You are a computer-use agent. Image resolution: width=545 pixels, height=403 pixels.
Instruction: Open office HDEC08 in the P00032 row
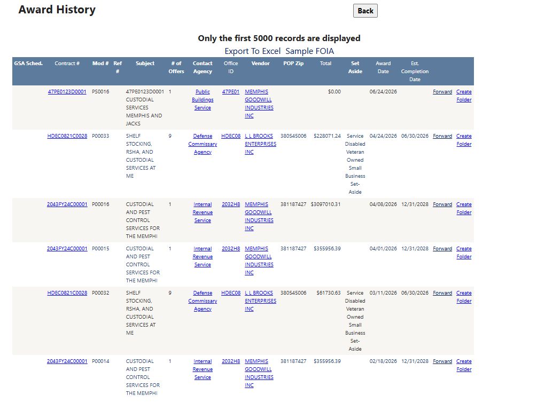click(231, 293)
